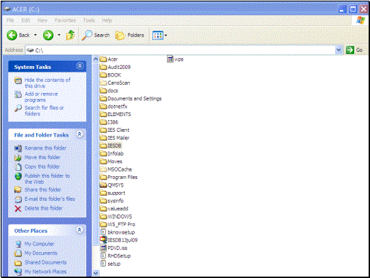Open the Address bar dropdown arrow

(x=339, y=50)
